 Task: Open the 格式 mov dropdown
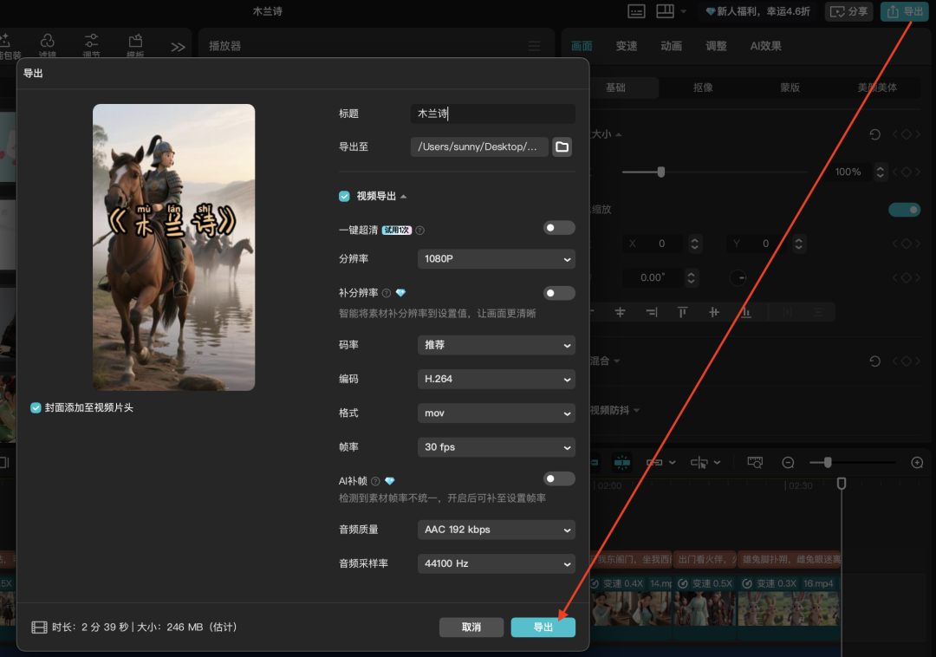click(x=496, y=413)
